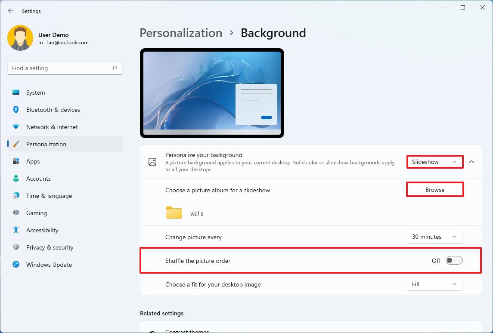The height and width of the screenshot is (333, 493).
Task: Click the User Demo account name
Action: pos(53,35)
